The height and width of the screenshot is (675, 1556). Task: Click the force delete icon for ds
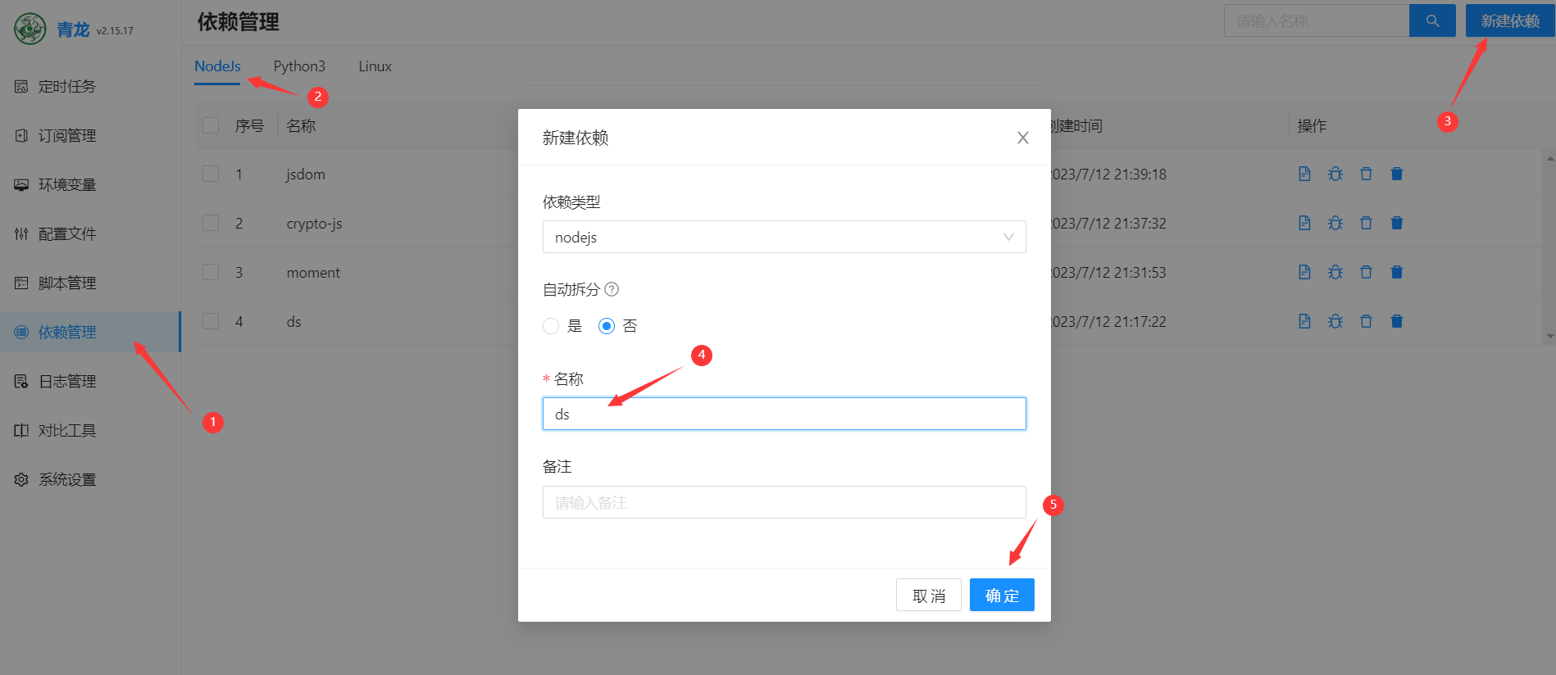(1397, 321)
